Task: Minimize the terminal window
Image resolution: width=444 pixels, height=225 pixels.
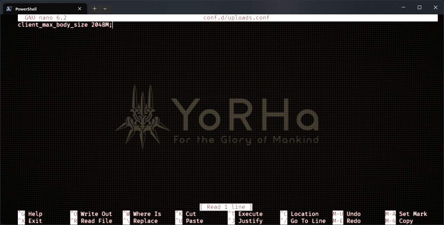Action: [x=403, y=7]
